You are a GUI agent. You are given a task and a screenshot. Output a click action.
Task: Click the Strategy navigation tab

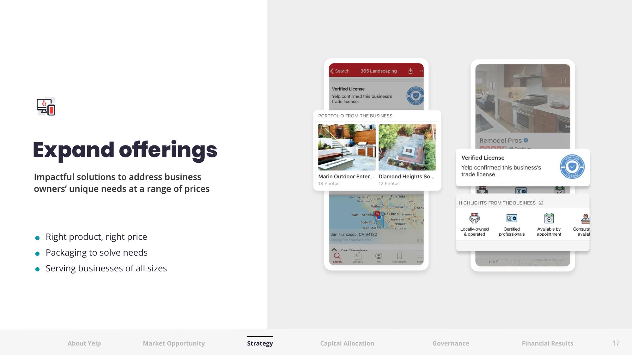click(x=259, y=343)
